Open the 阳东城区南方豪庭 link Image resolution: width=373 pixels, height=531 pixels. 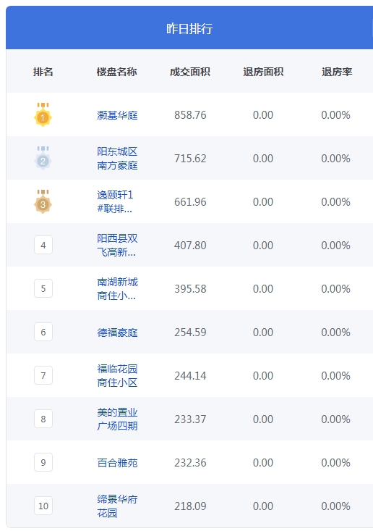(117, 158)
